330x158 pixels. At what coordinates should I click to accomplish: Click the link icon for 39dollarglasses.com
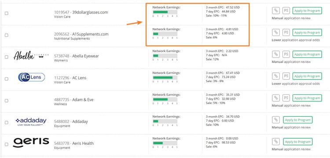pyautogui.click(x=276, y=11)
